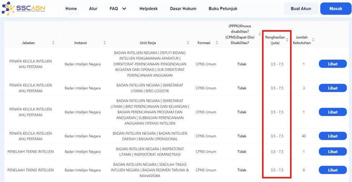Select Unit Kerja text for Bagaian Operasional
The height and width of the screenshot is (182, 352).
[150, 136]
